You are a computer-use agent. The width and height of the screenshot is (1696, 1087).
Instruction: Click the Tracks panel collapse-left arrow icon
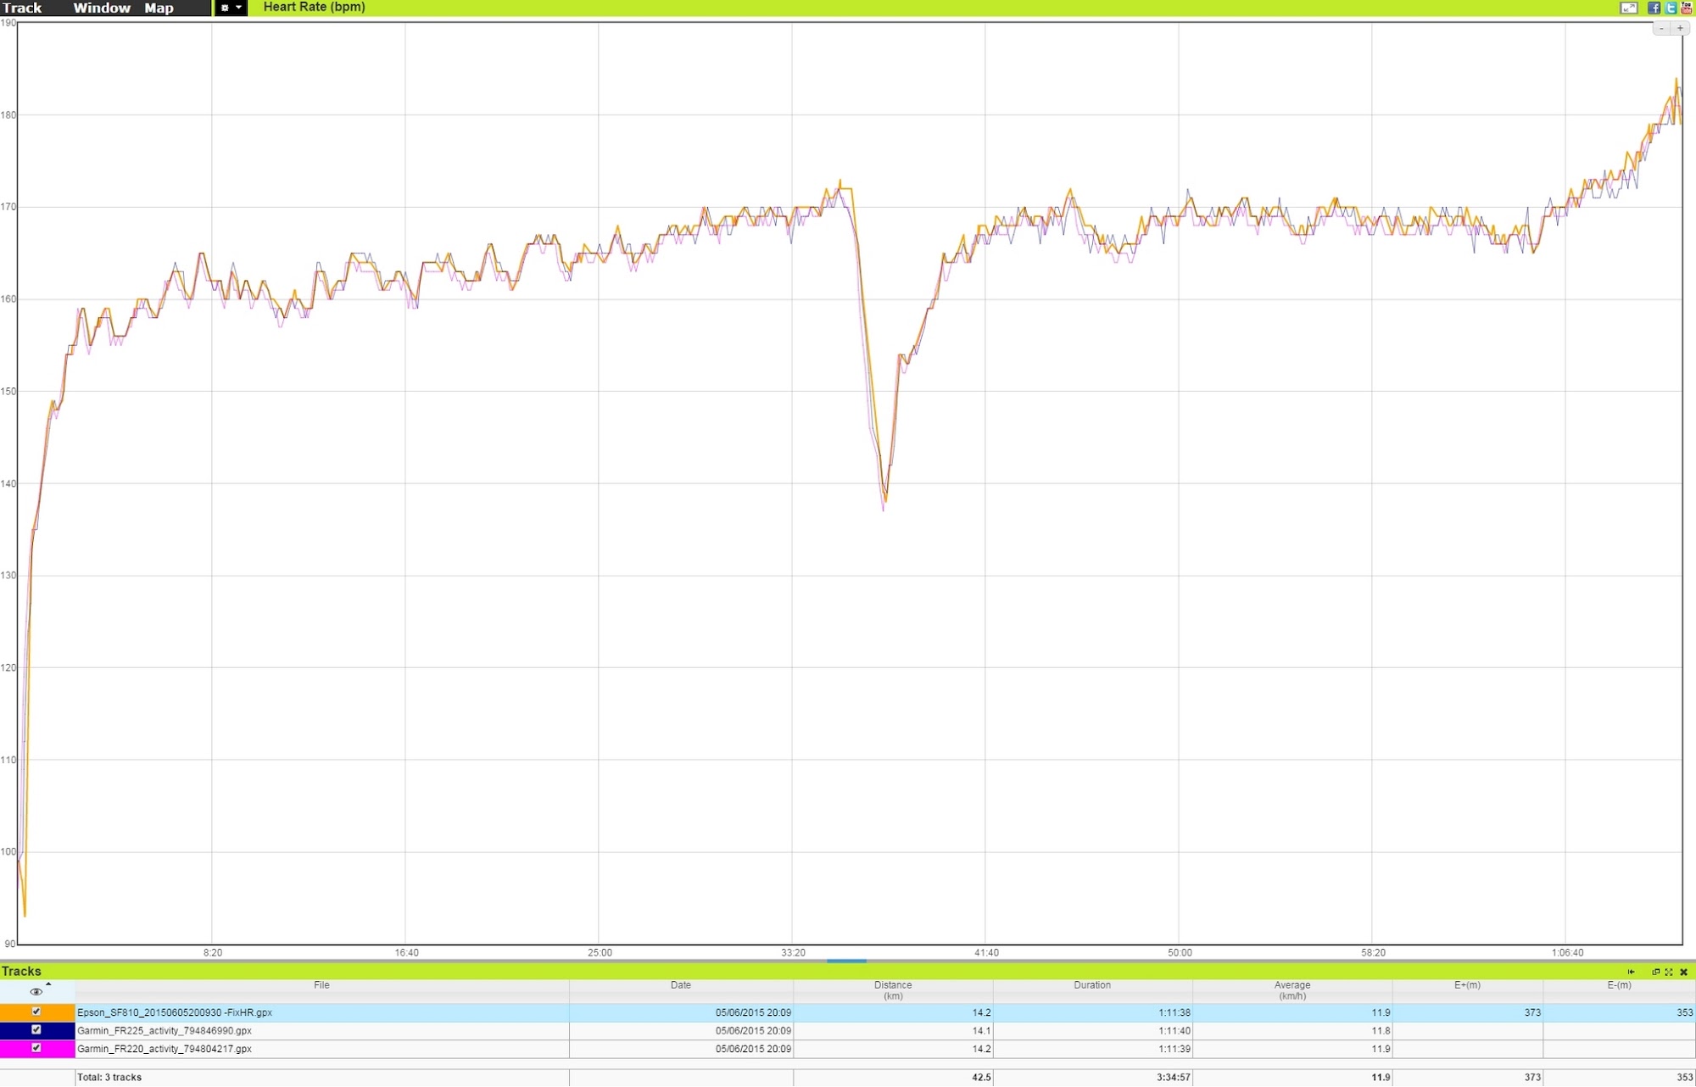(x=1631, y=972)
